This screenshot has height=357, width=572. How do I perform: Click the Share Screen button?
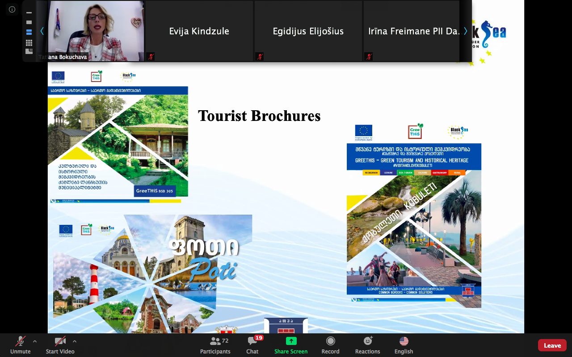click(x=291, y=345)
